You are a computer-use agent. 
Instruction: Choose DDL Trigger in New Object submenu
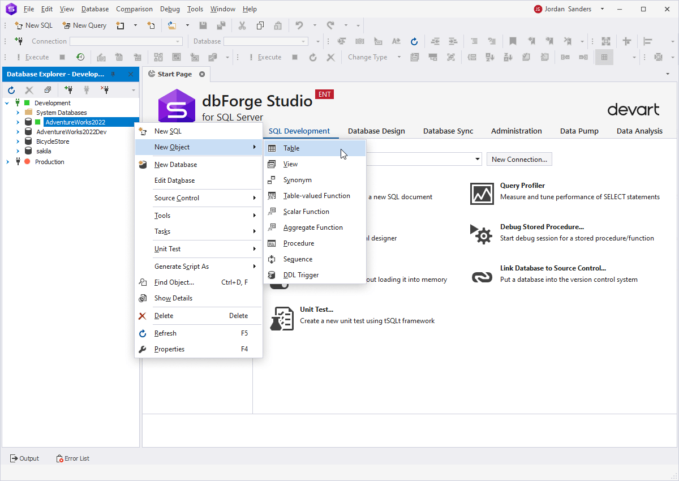(300, 275)
